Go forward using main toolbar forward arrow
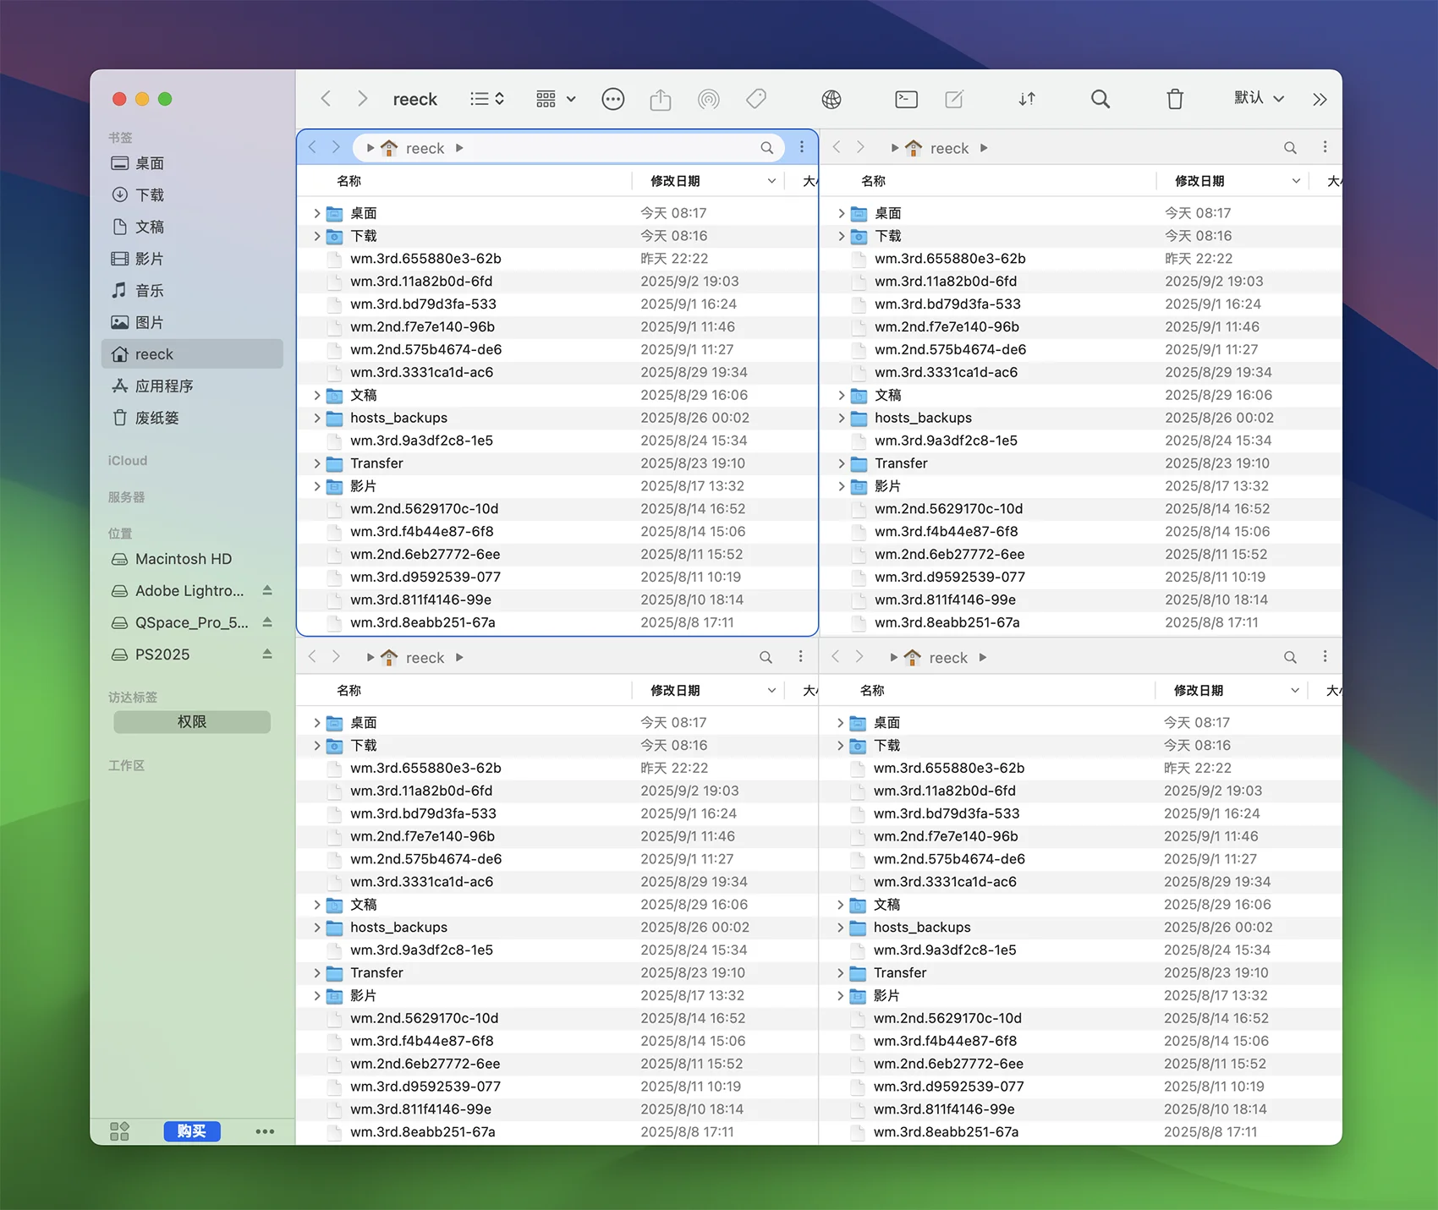This screenshot has width=1438, height=1210. click(x=362, y=99)
